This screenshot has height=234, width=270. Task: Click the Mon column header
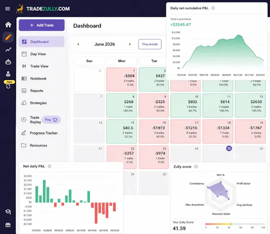point(121,61)
